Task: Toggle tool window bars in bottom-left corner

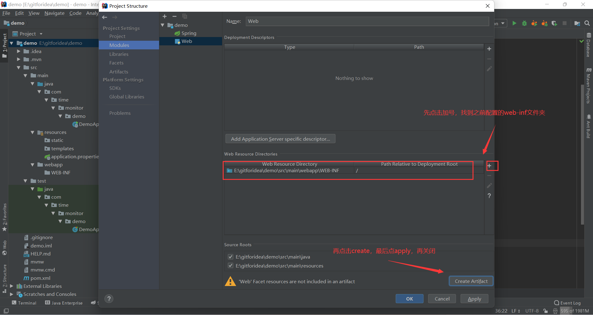Action: pyautogui.click(x=6, y=311)
